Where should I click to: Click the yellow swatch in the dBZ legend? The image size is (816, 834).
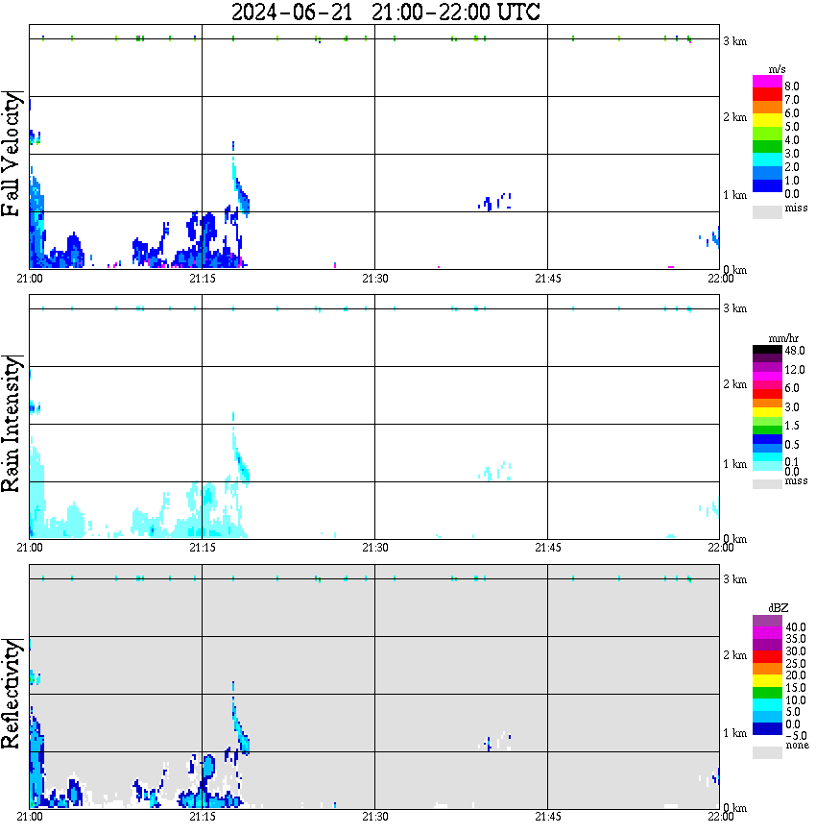[767, 681]
